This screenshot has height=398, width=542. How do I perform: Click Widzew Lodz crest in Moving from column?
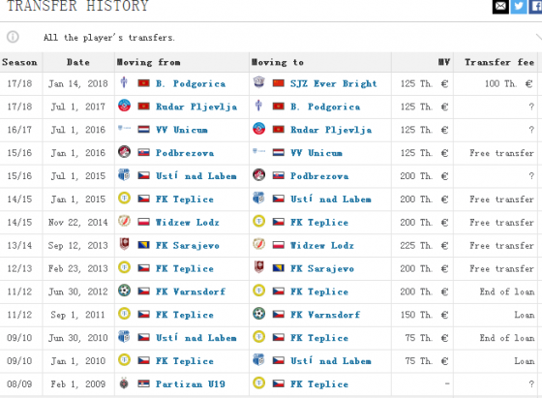pyautogui.click(x=124, y=222)
